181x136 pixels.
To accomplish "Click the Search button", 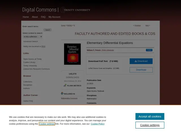I will click(48, 30).
